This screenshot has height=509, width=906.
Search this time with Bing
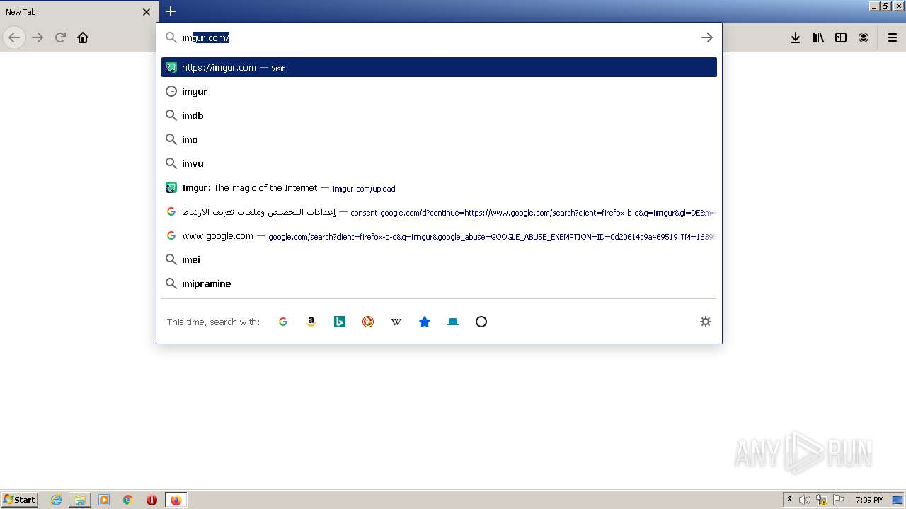[340, 322]
